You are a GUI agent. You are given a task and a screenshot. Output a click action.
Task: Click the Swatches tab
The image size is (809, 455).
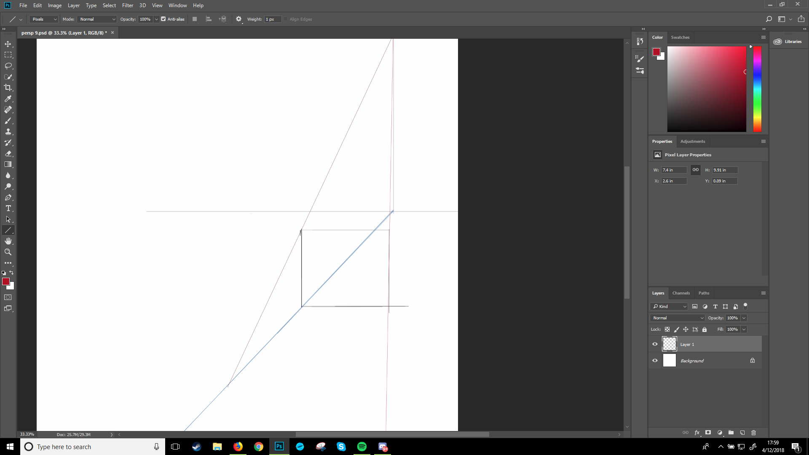(680, 37)
